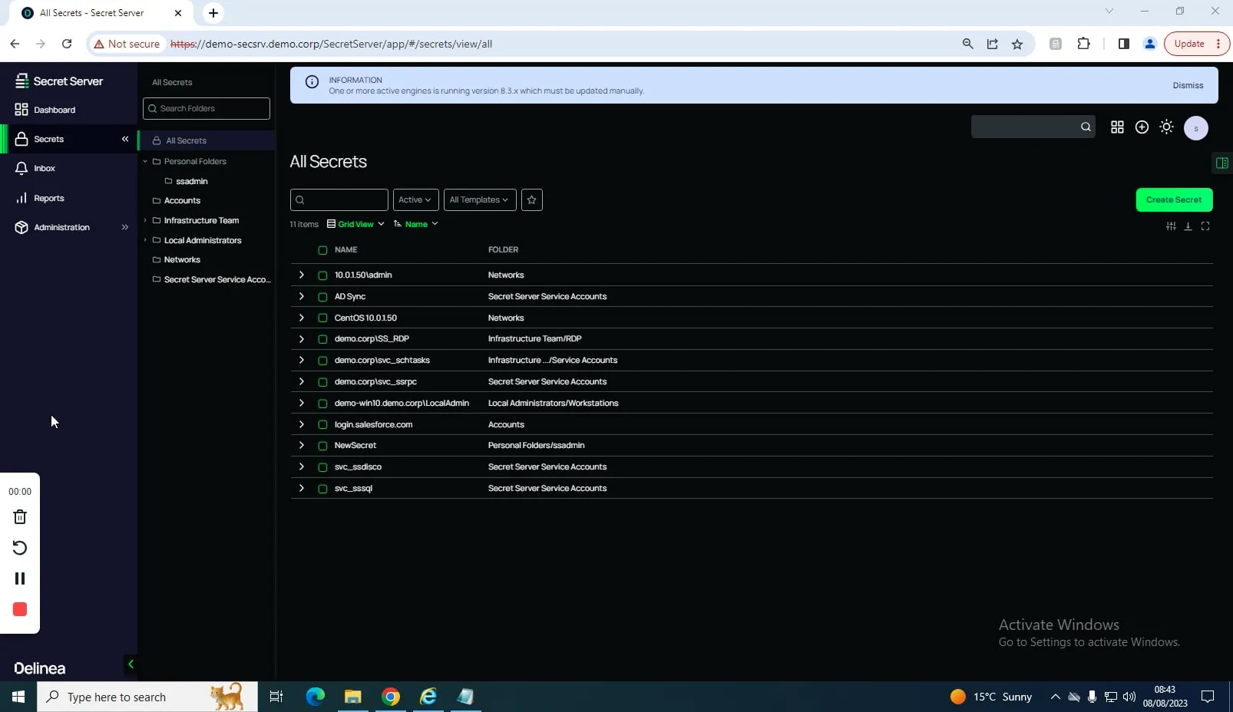
Task: Sort by the FOLDER column header
Action: tap(503, 250)
